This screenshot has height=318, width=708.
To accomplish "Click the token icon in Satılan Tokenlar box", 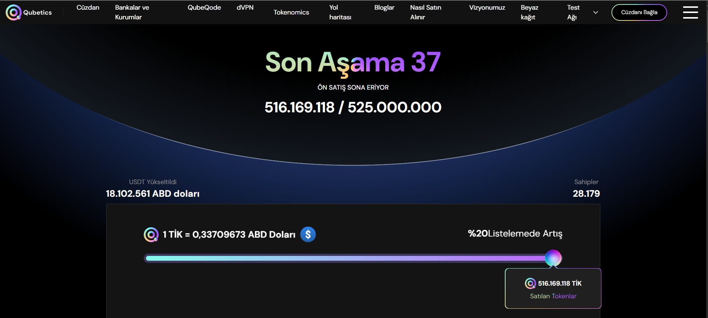I will [x=530, y=283].
